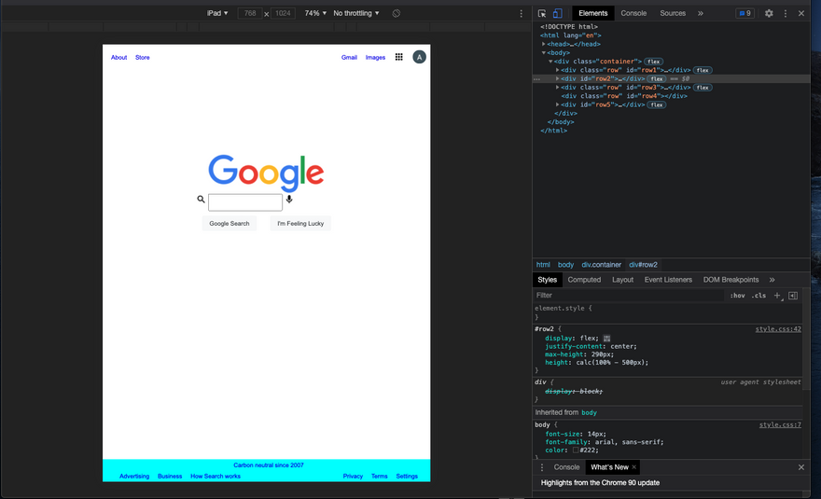Show more DevTools panel tabs chevron
Viewport: 821px width, 499px height.
700,14
